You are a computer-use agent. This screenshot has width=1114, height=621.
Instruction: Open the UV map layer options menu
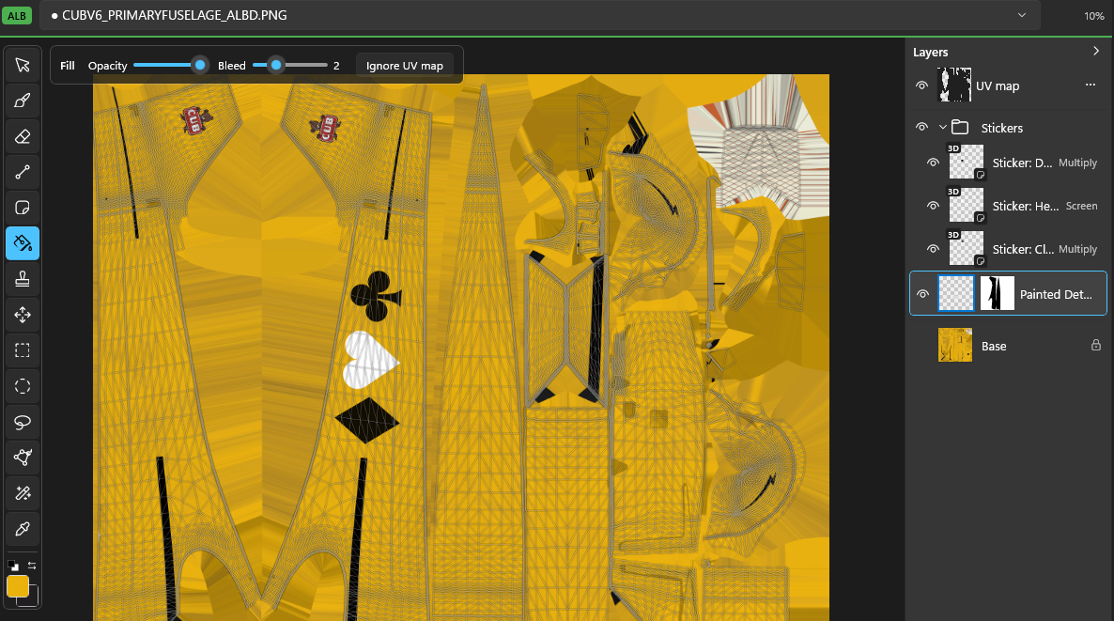(x=1090, y=85)
